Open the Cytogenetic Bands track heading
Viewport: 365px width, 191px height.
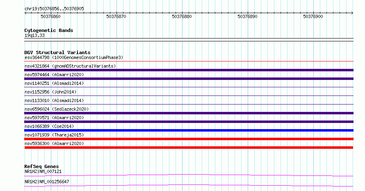click(x=49, y=30)
